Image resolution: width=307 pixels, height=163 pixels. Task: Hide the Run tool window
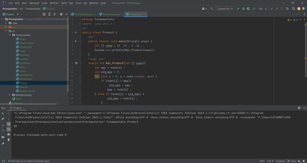304,108
